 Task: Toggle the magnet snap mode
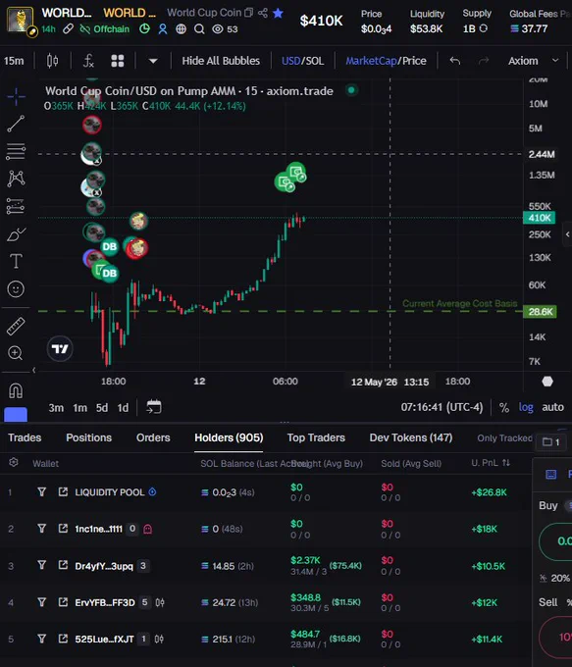click(16, 390)
